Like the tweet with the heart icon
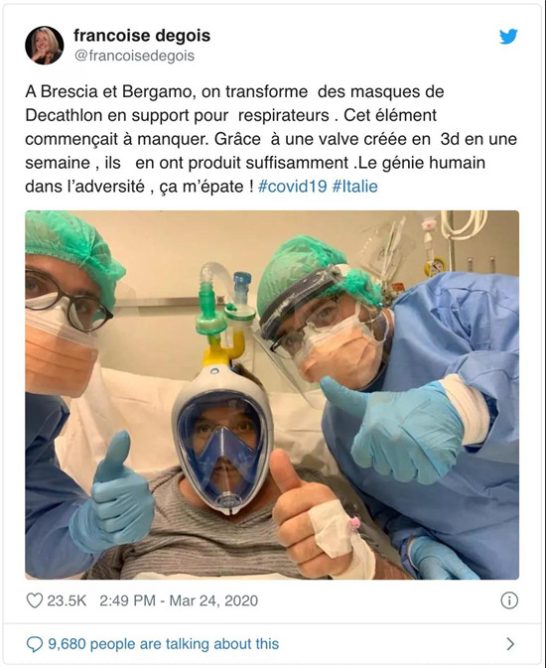The image size is (546, 668). [x=35, y=601]
